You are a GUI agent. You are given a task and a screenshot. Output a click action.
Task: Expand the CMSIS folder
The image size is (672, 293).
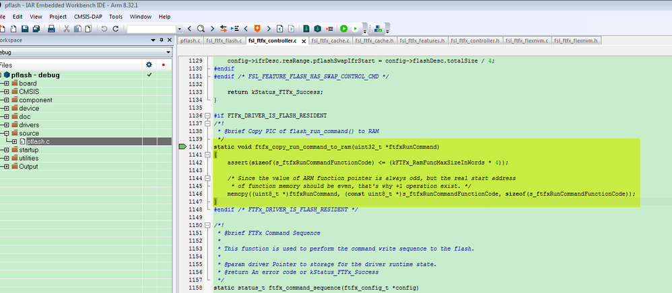coord(7,91)
